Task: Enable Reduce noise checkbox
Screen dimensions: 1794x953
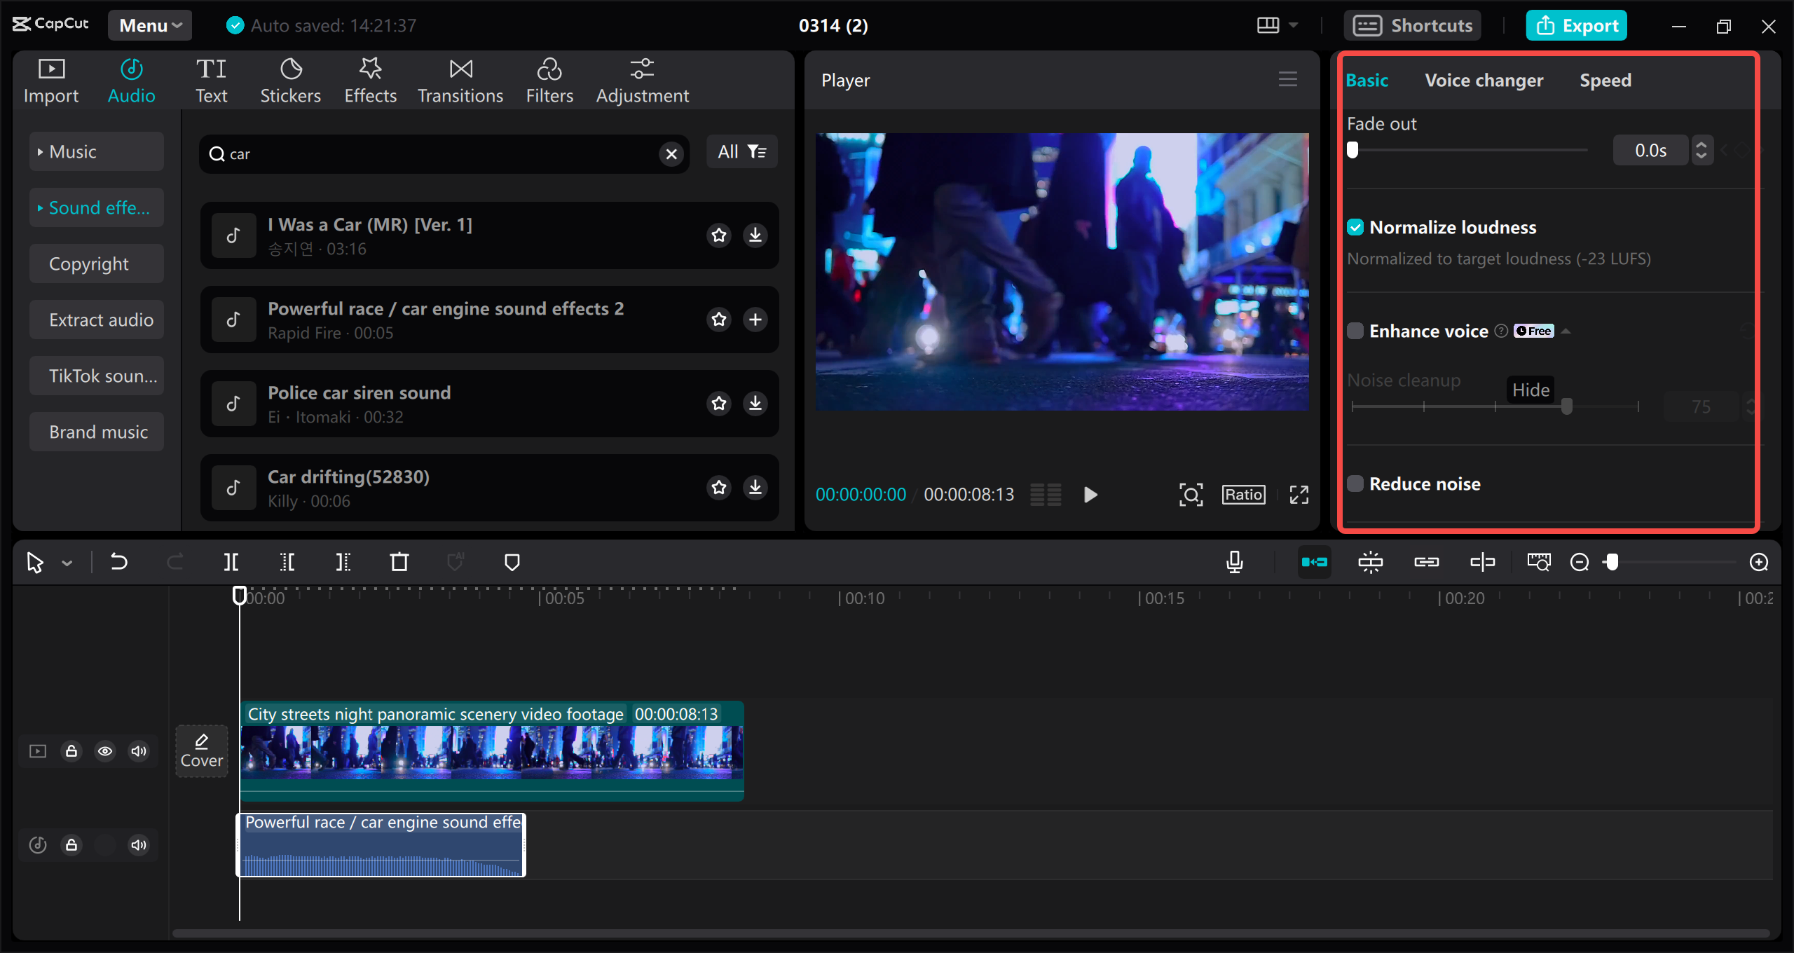Action: 1355,484
